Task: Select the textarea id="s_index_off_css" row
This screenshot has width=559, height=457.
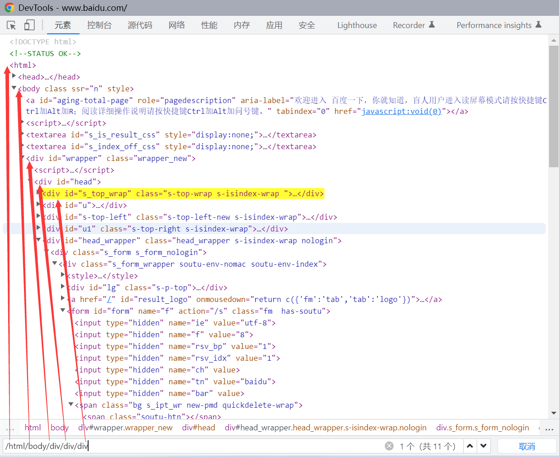Action: [x=171, y=146]
